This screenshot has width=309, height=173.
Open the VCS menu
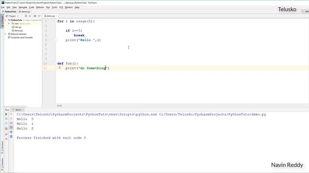pyautogui.click(x=61, y=7)
